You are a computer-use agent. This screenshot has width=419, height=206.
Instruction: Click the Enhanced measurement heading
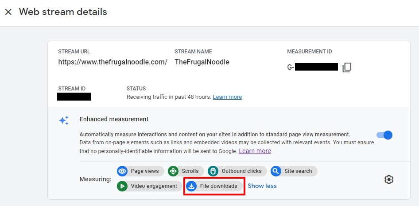tap(114, 119)
